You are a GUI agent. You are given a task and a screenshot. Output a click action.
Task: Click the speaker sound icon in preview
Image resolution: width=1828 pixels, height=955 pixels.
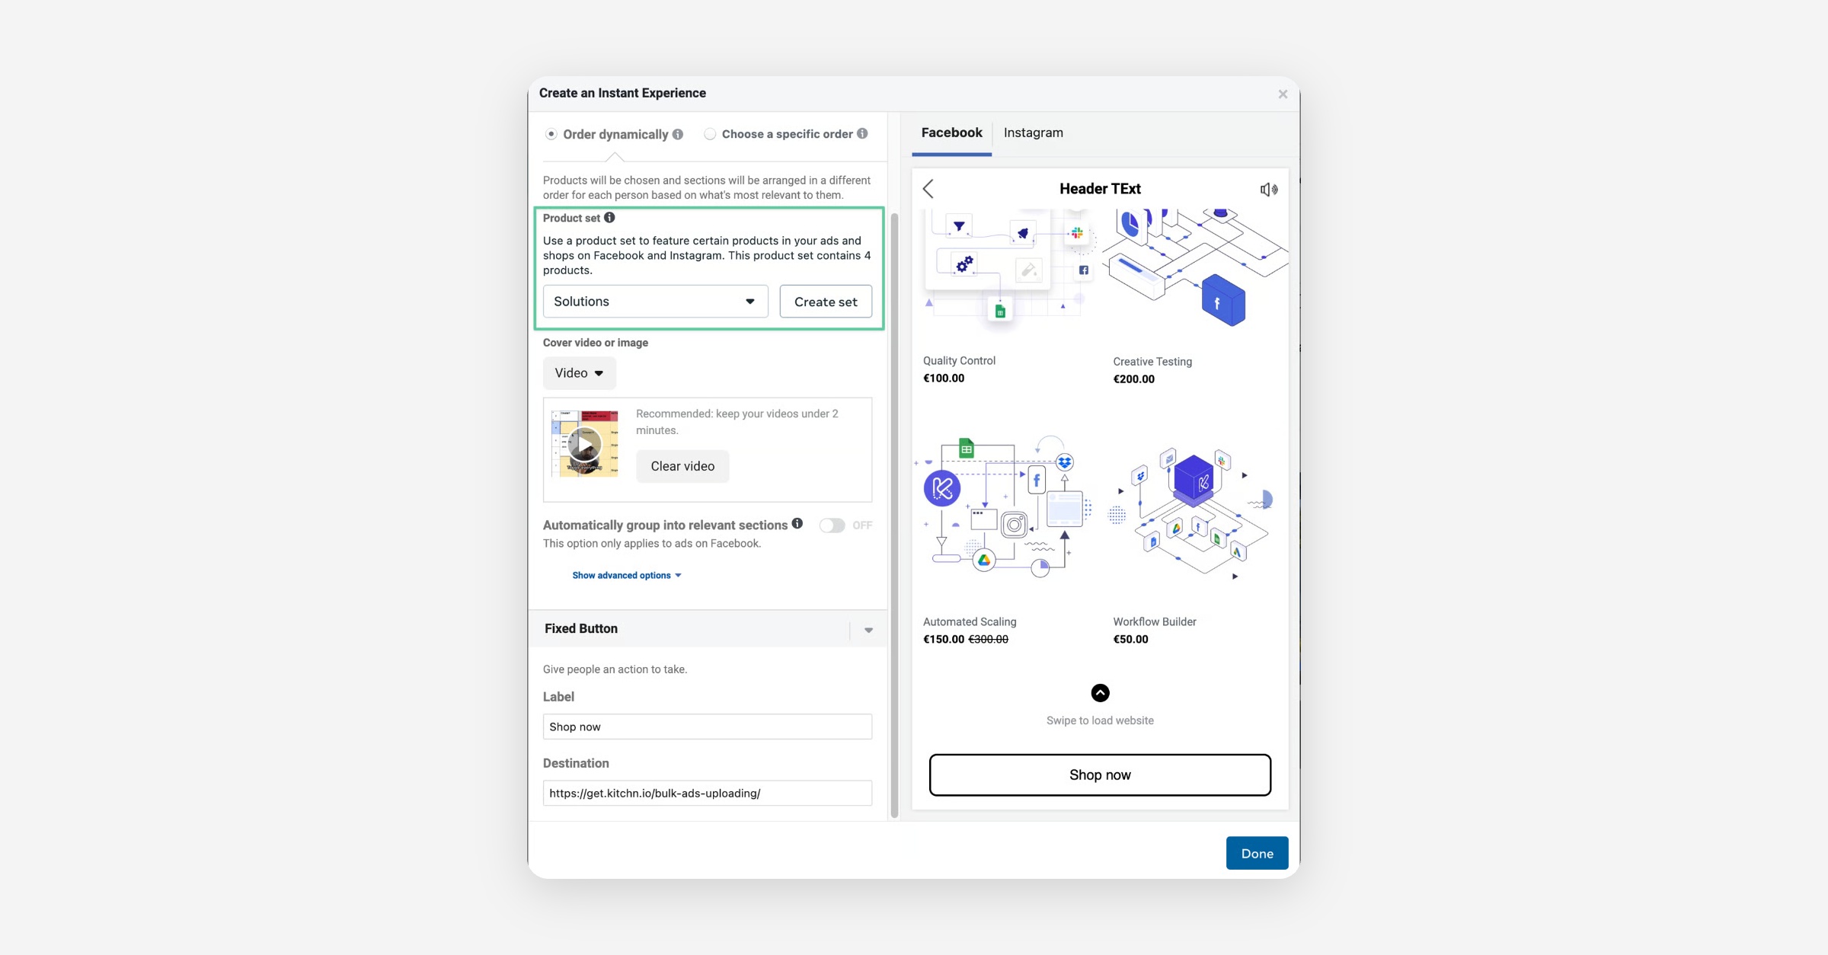click(x=1268, y=190)
